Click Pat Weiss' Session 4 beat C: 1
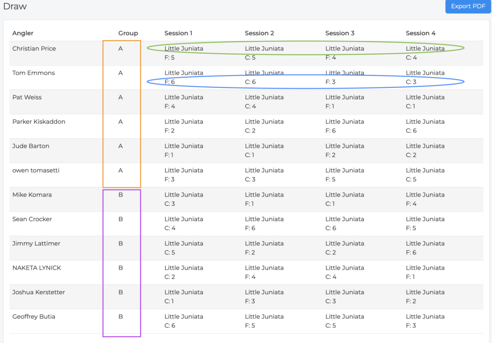Viewport: 492px width, 343px height. 410,106
